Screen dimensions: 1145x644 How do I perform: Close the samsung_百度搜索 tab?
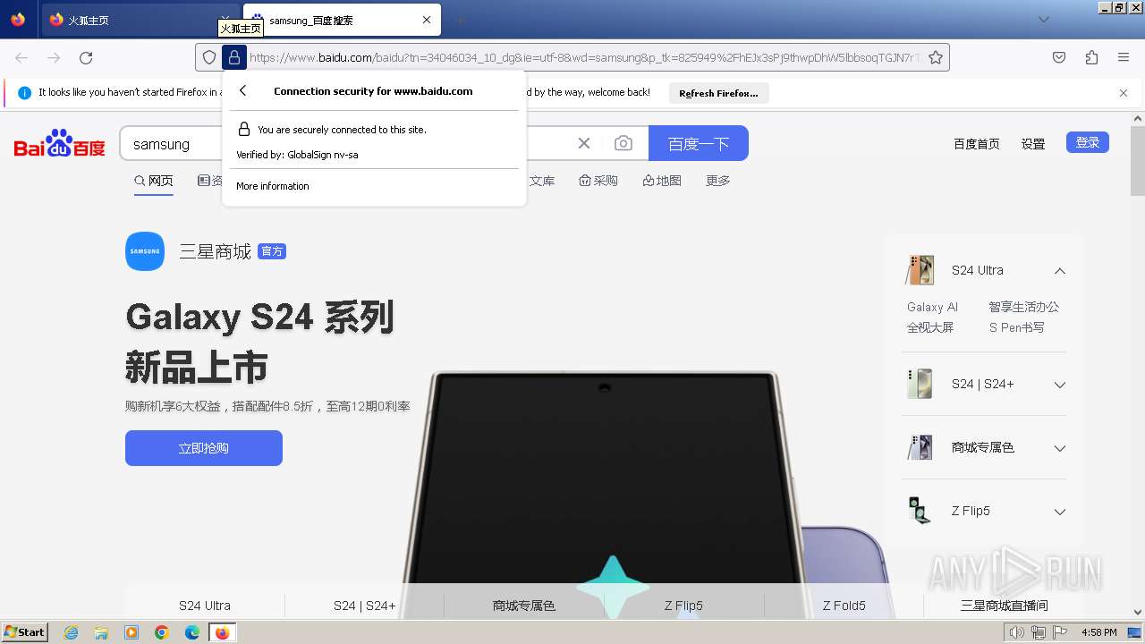(x=427, y=20)
